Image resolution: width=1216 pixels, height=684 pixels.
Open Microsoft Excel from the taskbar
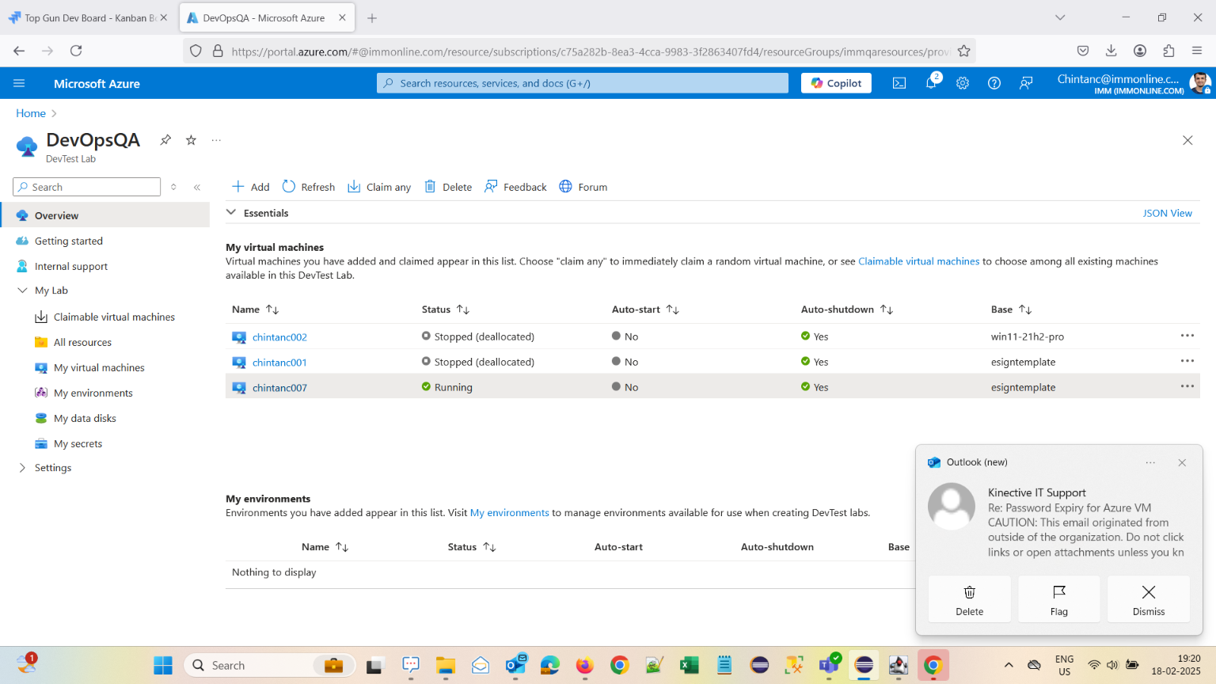690,665
